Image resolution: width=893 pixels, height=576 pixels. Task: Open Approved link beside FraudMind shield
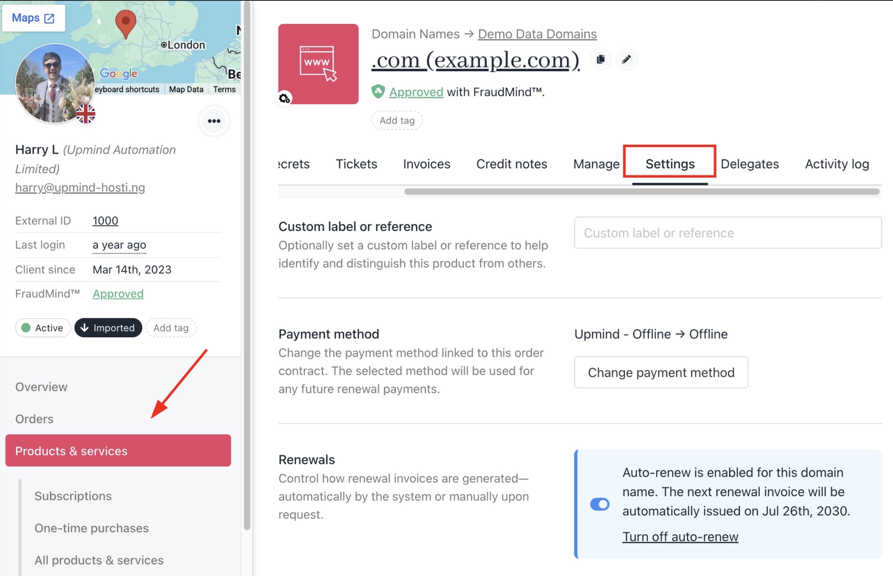(x=416, y=92)
